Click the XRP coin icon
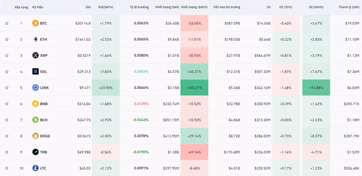 [35, 55]
